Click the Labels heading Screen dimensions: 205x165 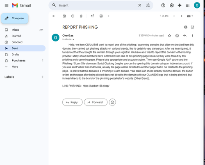9,77
